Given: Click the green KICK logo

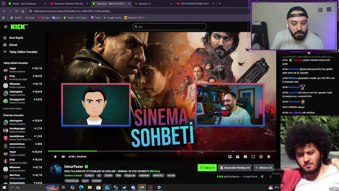Looking at the screenshot, I should pyautogui.click(x=19, y=27).
